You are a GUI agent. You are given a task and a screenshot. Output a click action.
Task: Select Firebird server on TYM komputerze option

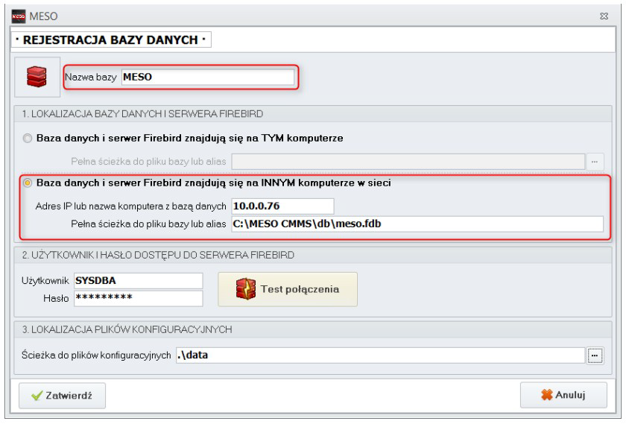(x=28, y=139)
